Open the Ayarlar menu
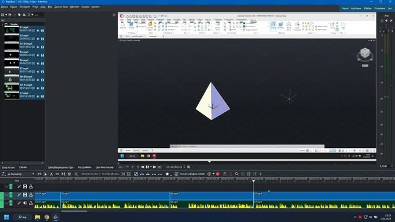 point(85,7)
